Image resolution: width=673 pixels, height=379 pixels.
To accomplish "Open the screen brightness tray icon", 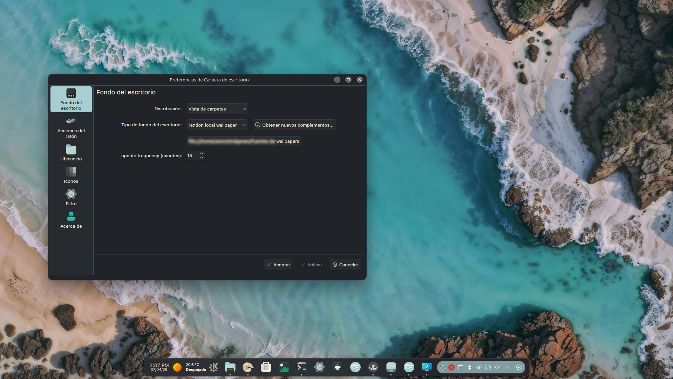I will point(479,367).
